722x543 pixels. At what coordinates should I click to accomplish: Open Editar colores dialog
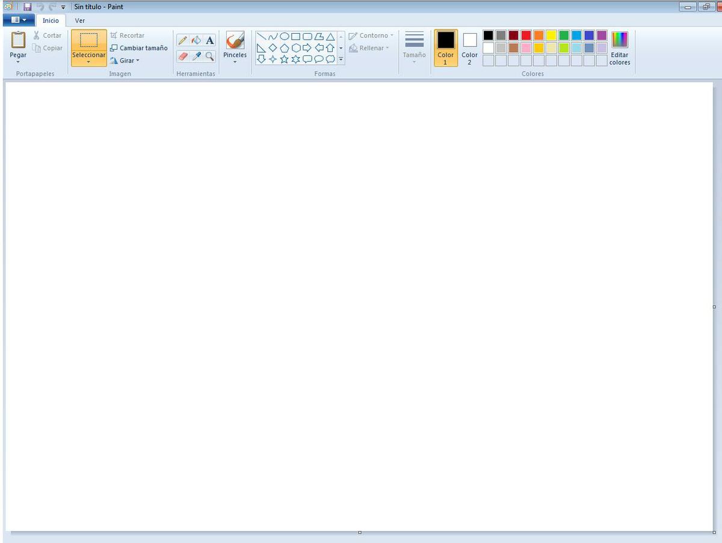(619, 48)
